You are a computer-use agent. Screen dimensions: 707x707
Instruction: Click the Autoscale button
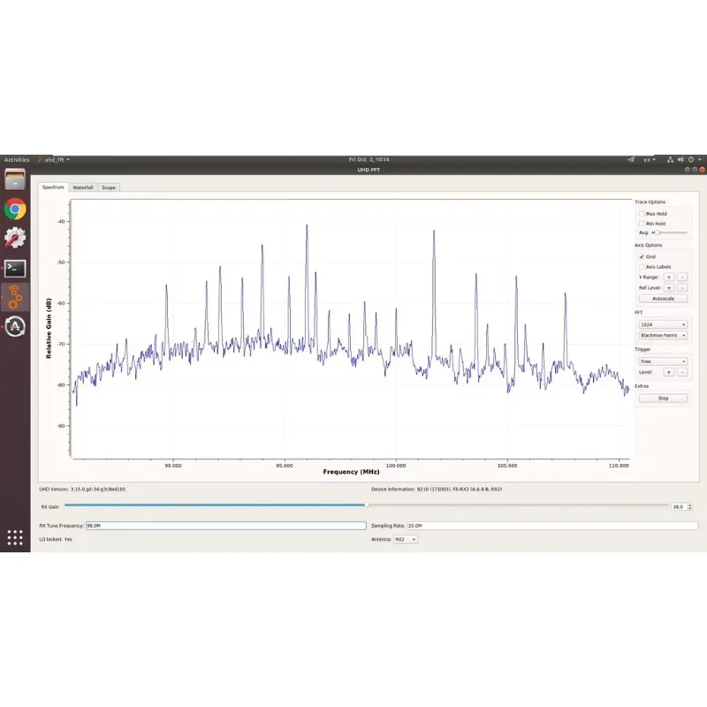point(663,299)
